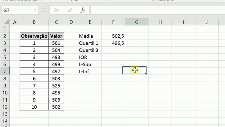Viewport: 225px width, 127px height.
Task: Click cell with value 506
Action: pyautogui.click(x=56, y=100)
